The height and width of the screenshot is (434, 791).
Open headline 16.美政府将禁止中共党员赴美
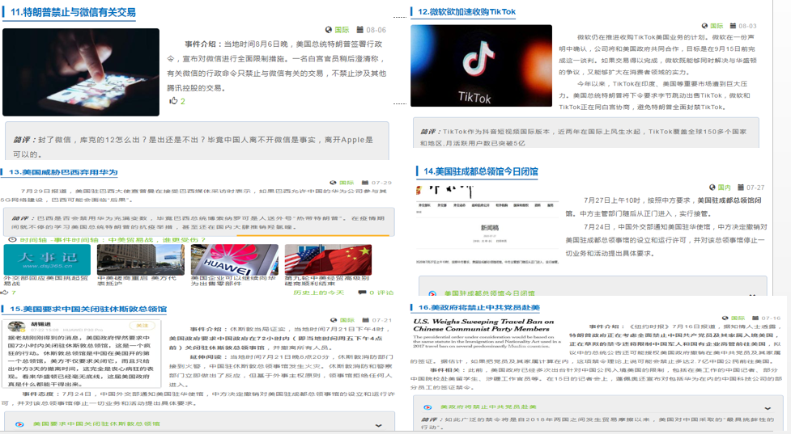[x=478, y=307]
